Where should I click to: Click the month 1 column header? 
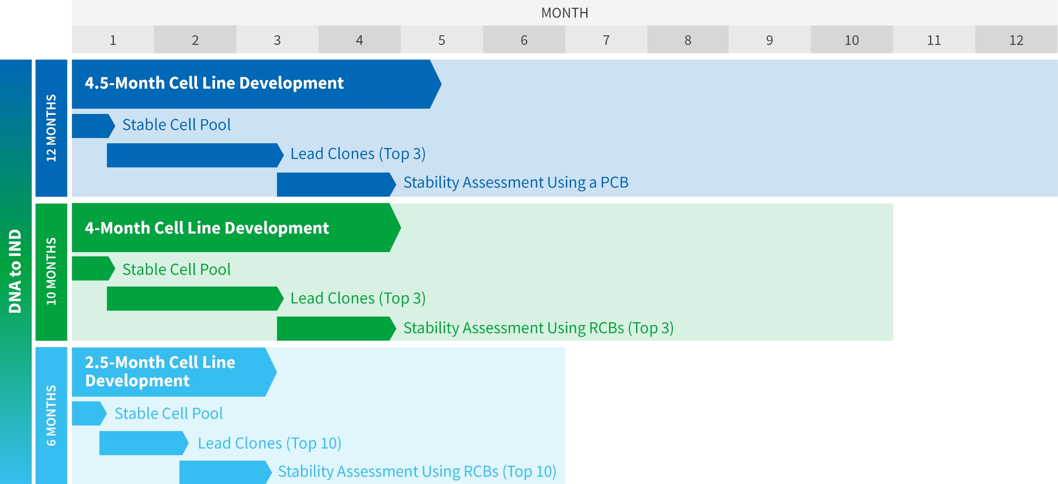[113, 40]
